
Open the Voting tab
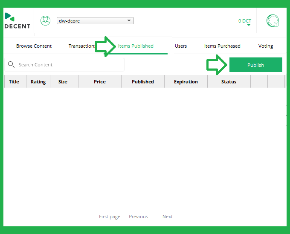[x=266, y=46]
